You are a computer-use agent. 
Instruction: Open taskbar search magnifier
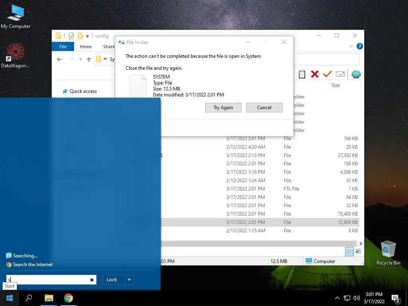click(29, 298)
